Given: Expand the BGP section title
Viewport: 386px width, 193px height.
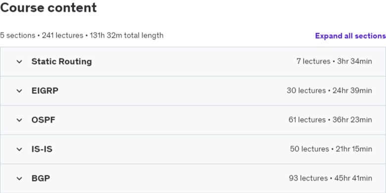Looking at the screenshot, I should coord(41,179).
